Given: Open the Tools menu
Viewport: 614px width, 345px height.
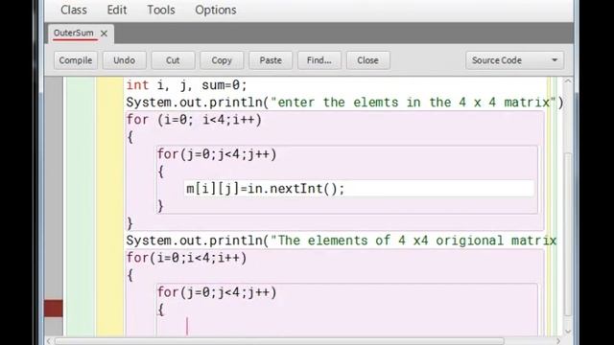Looking at the screenshot, I should click(161, 10).
